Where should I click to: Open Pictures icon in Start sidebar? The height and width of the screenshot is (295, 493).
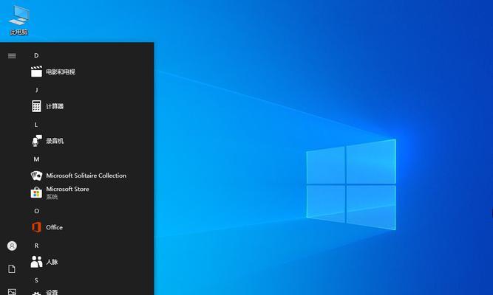coord(12,292)
